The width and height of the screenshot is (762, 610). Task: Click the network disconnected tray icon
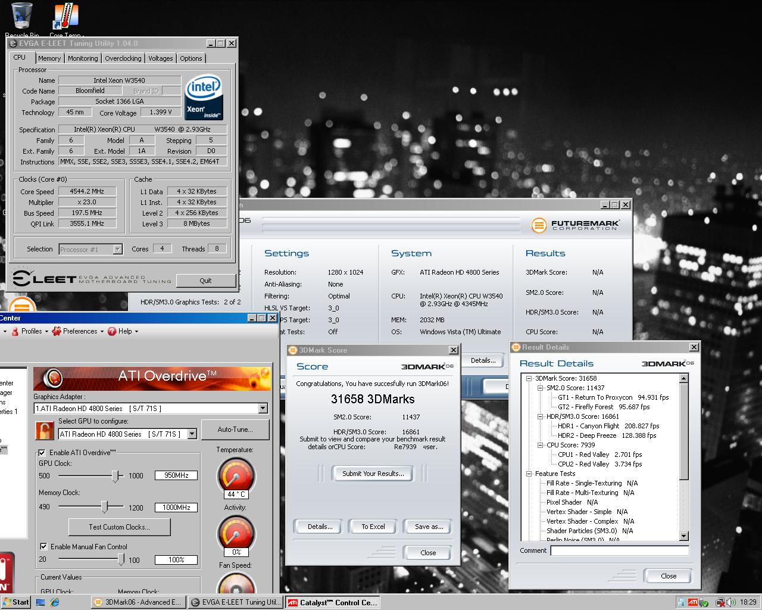tap(720, 602)
